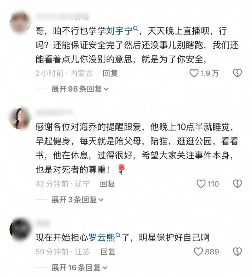Reply to the 内蒙古 comment
The image size is (252, 277).
(x=110, y=73)
